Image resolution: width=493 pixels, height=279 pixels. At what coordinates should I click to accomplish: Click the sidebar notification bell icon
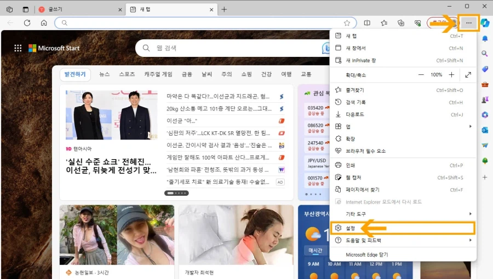coord(485,38)
